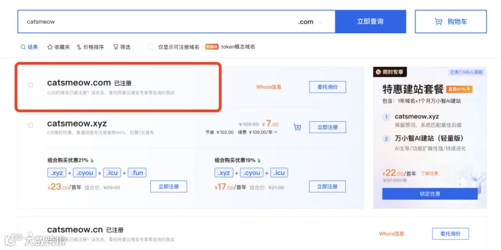Click the funnel icon beside 筛选
The height and width of the screenshot is (250, 501).
tap(115, 47)
